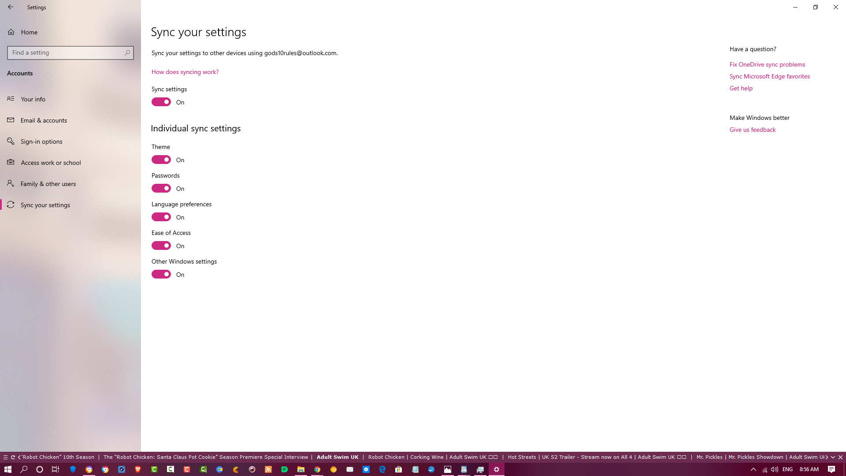Screen dimensions: 846x476
Task: Disable Passwords sync toggle
Action: coord(161,189)
